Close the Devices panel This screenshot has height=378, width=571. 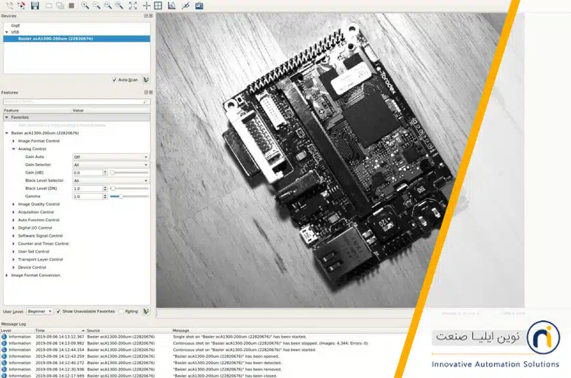[151, 16]
